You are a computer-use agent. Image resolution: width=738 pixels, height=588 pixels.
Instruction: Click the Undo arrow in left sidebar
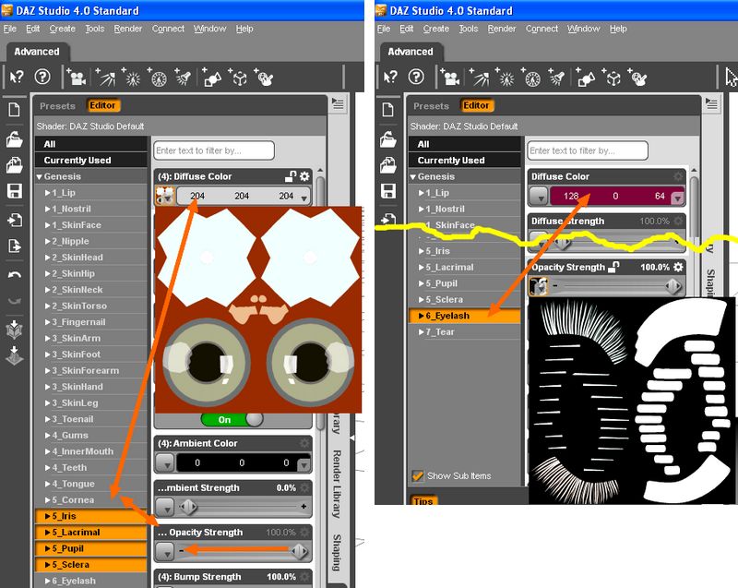pyautogui.click(x=14, y=274)
